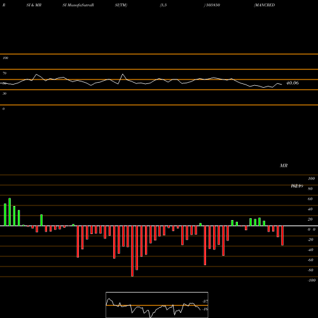Click the 0 label on left RSI axis
This screenshot has height=318, width=318.
tap(3, 109)
